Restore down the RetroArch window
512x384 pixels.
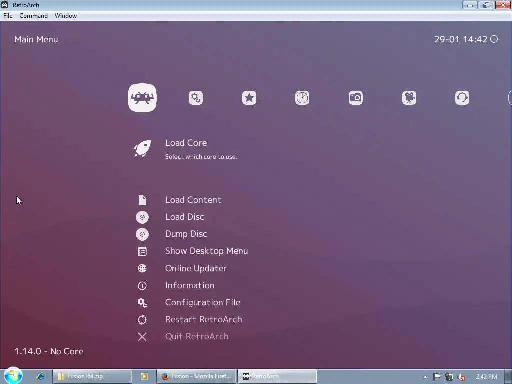[x=486, y=5]
